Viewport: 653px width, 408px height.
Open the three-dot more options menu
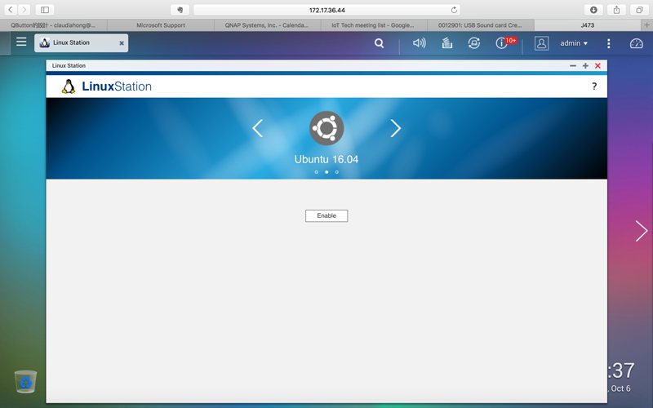coord(608,43)
